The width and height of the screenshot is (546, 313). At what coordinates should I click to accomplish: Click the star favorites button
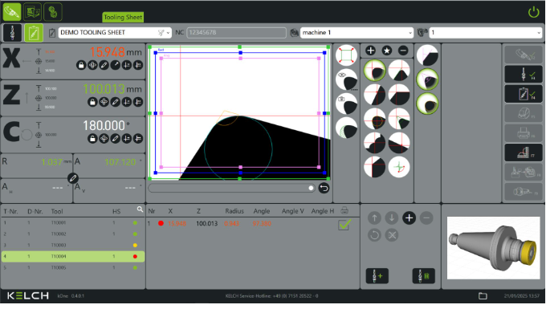[386, 51]
